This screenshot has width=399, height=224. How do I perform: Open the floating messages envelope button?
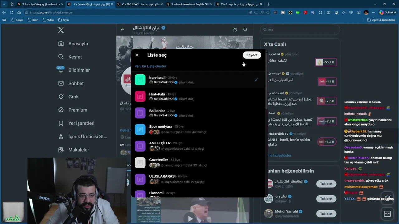click(x=387, y=214)
